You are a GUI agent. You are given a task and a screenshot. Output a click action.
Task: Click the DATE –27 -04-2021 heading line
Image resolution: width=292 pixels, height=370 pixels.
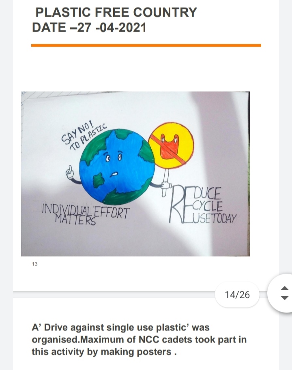pyautogui.click(x=89, y=28)
